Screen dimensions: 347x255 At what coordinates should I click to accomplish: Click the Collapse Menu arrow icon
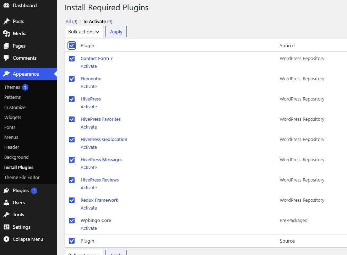click(6, 239)
